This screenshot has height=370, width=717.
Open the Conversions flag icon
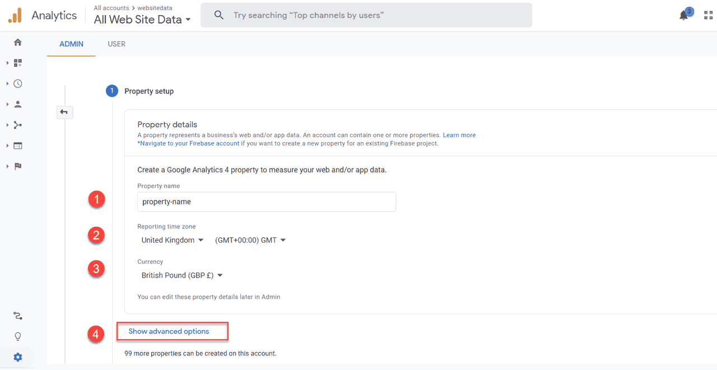[x=18, y=166]
